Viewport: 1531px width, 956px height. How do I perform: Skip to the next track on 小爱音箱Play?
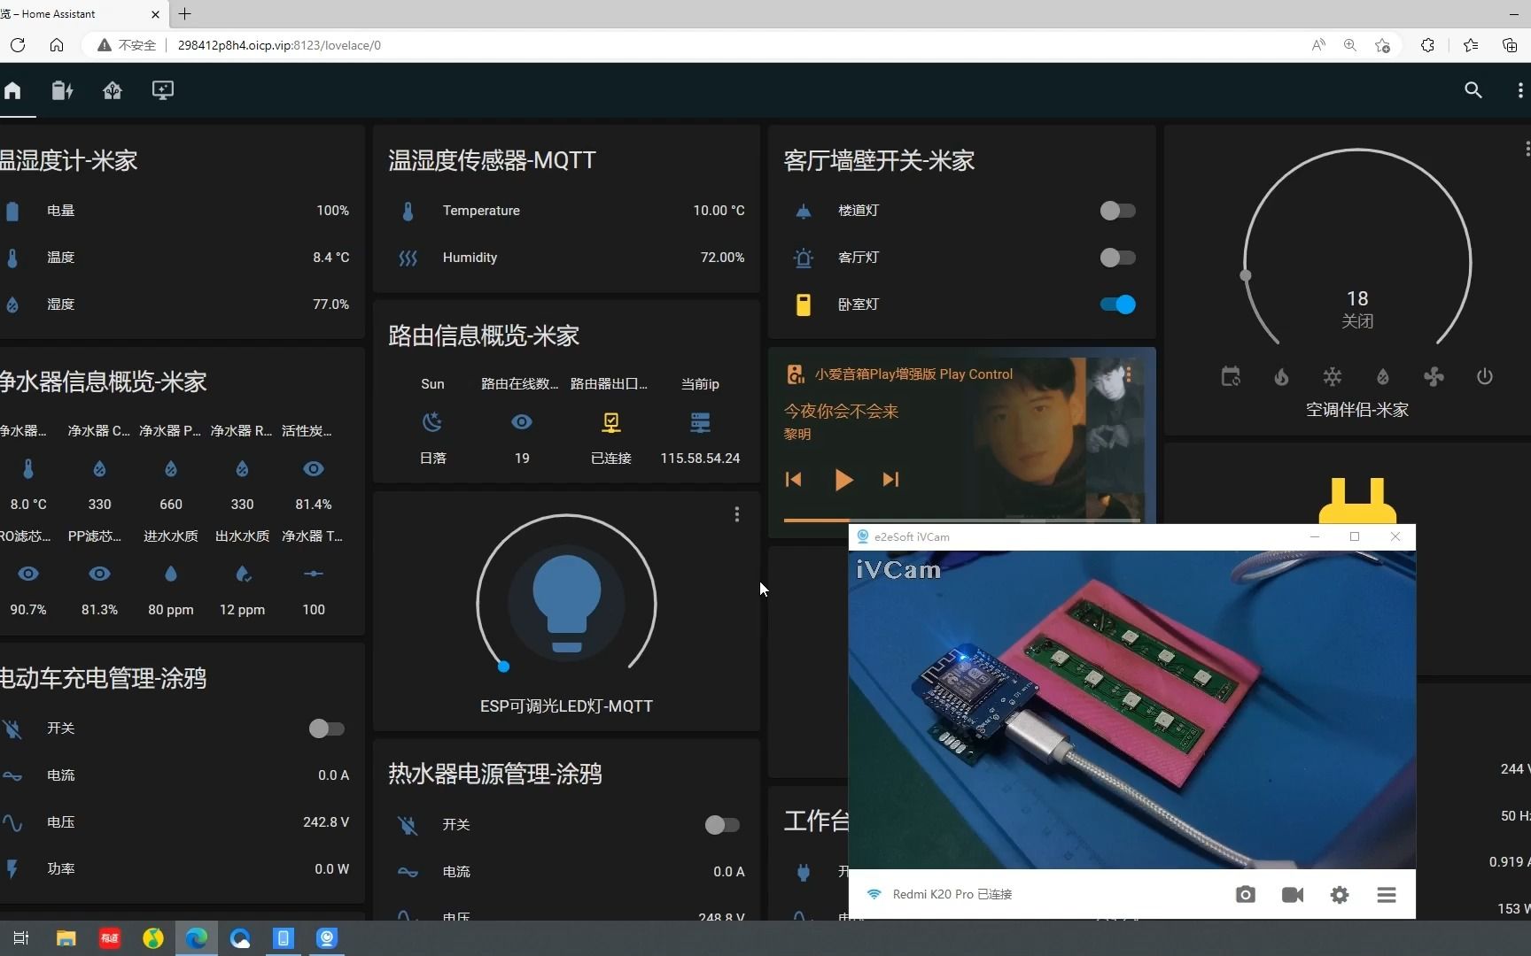tap(891, 480)
